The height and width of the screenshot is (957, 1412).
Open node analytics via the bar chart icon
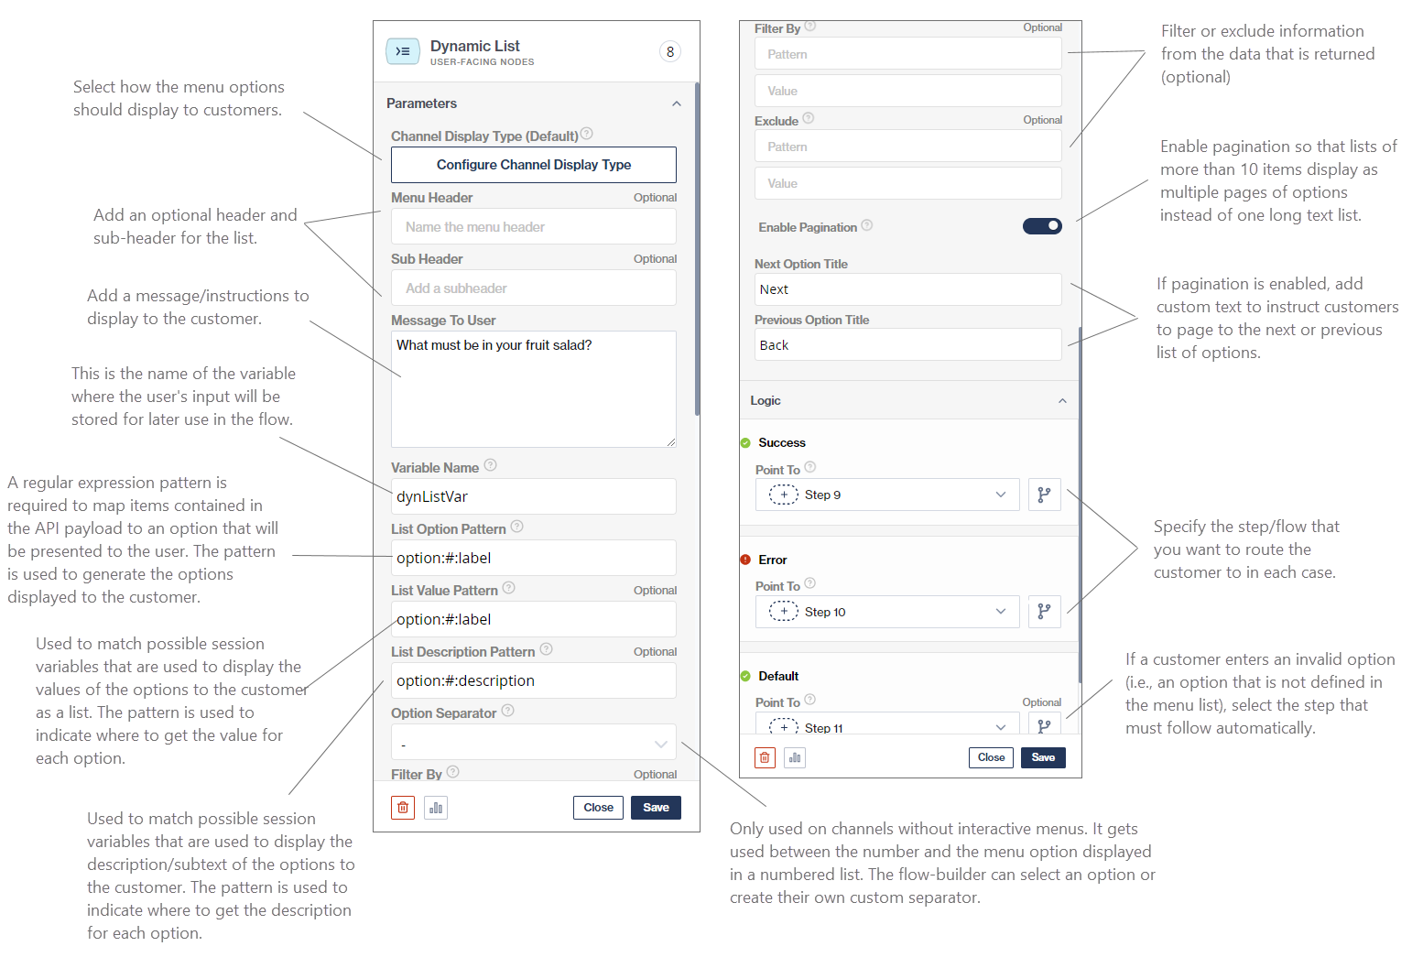pyautogui.click(x=436, y=807)
